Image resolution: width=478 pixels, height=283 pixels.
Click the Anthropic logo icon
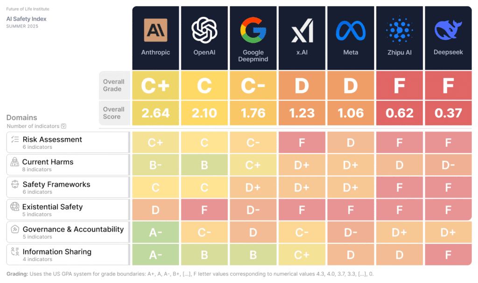click(155, 30)
